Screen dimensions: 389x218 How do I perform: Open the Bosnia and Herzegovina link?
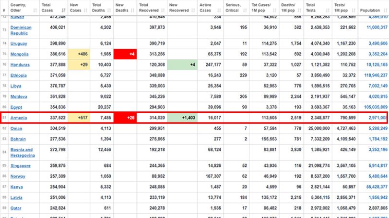tap(23, 153)
